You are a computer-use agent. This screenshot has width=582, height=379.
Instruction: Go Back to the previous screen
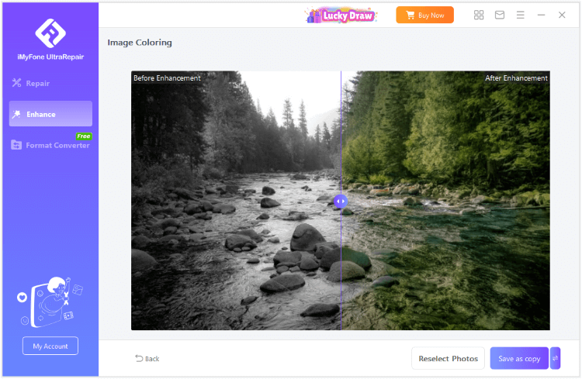[147, 359]
